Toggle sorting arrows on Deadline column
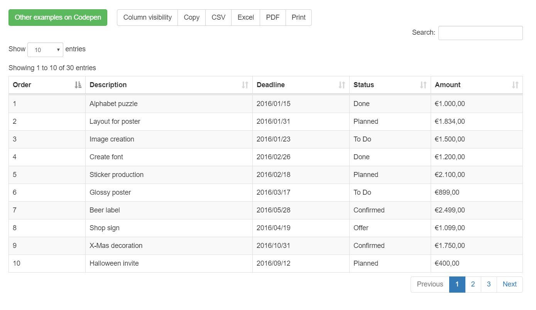The image size is (536, 310). [x=342, y=85]
